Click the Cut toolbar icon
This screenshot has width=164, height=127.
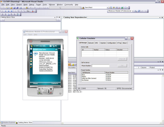pyautogui.click(x=21, y=8)
